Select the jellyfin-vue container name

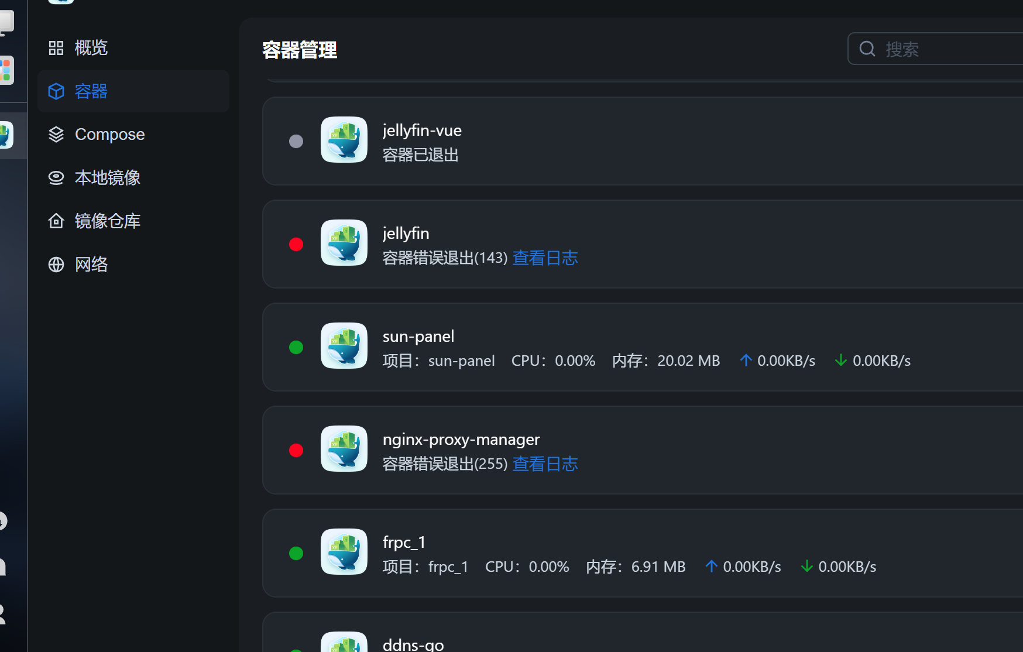click(422, 131)
